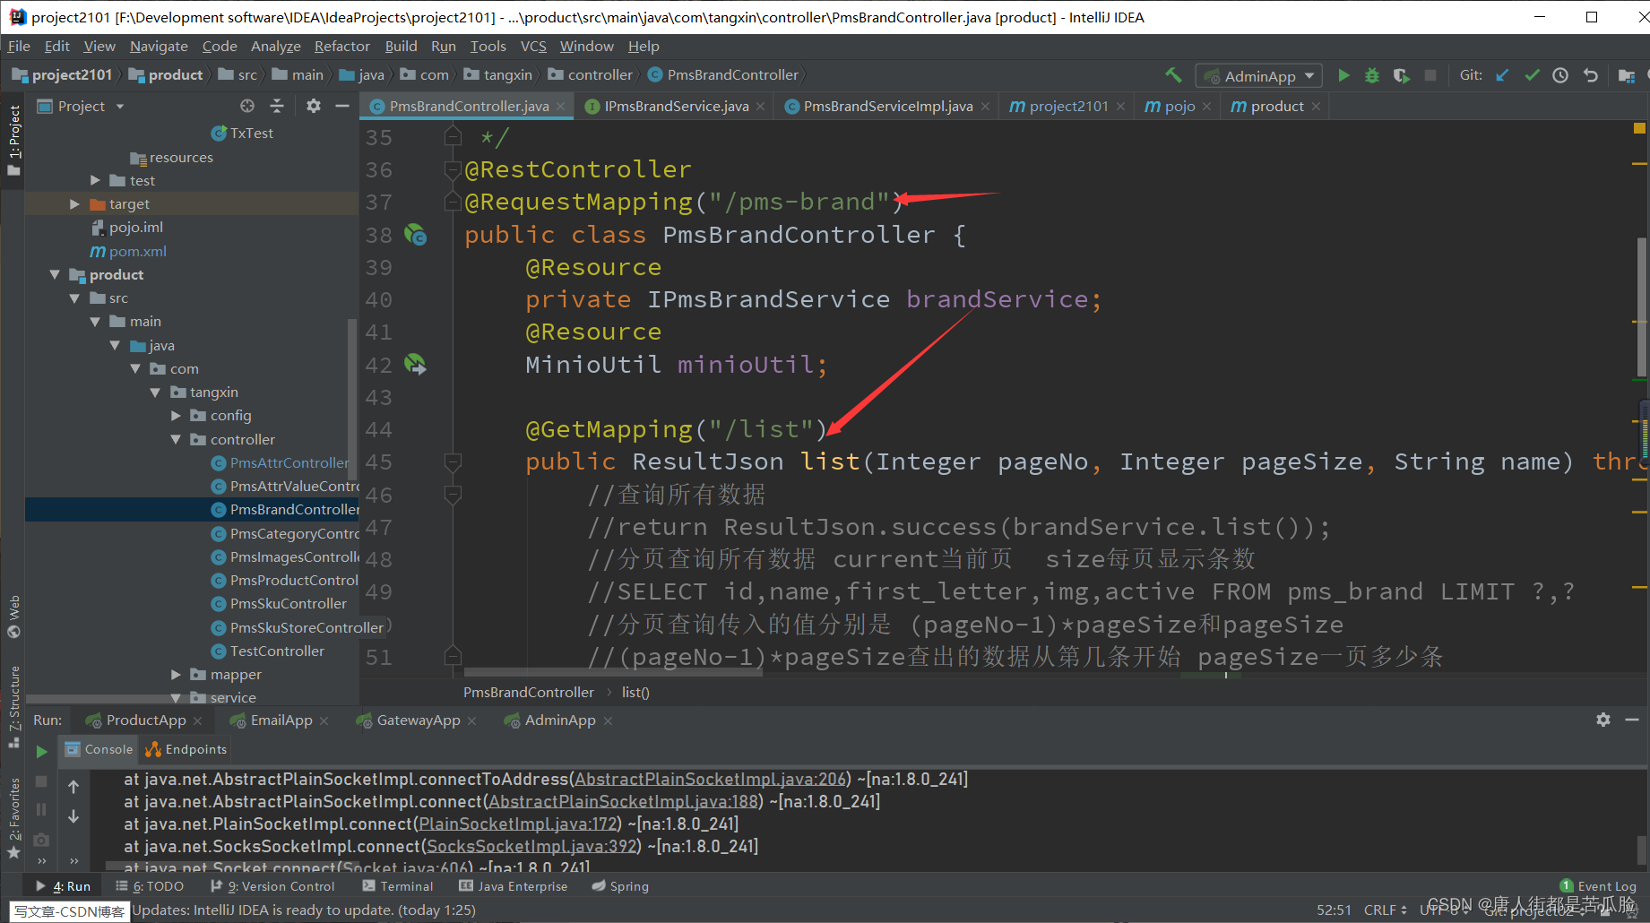
Task: Click the editor vertical scrollbar
Action: point(1642,307)
